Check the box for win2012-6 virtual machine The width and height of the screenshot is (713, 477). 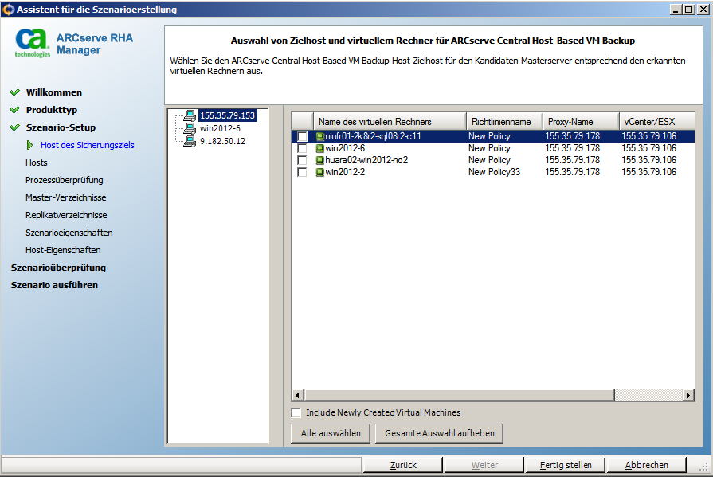tap(302, 148)
